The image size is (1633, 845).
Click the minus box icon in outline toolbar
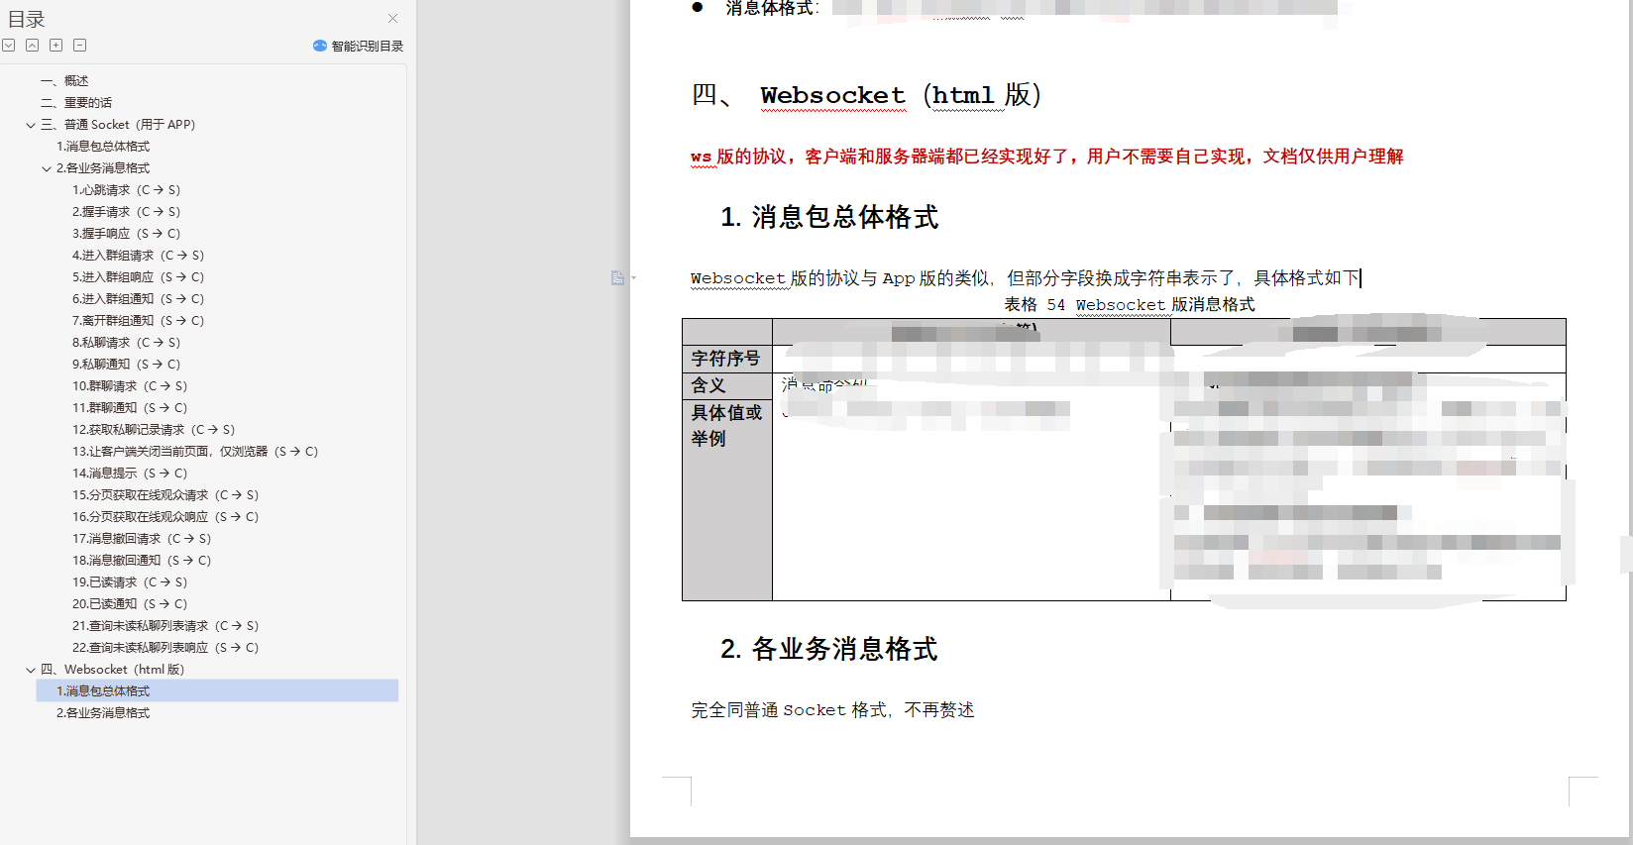80,46
